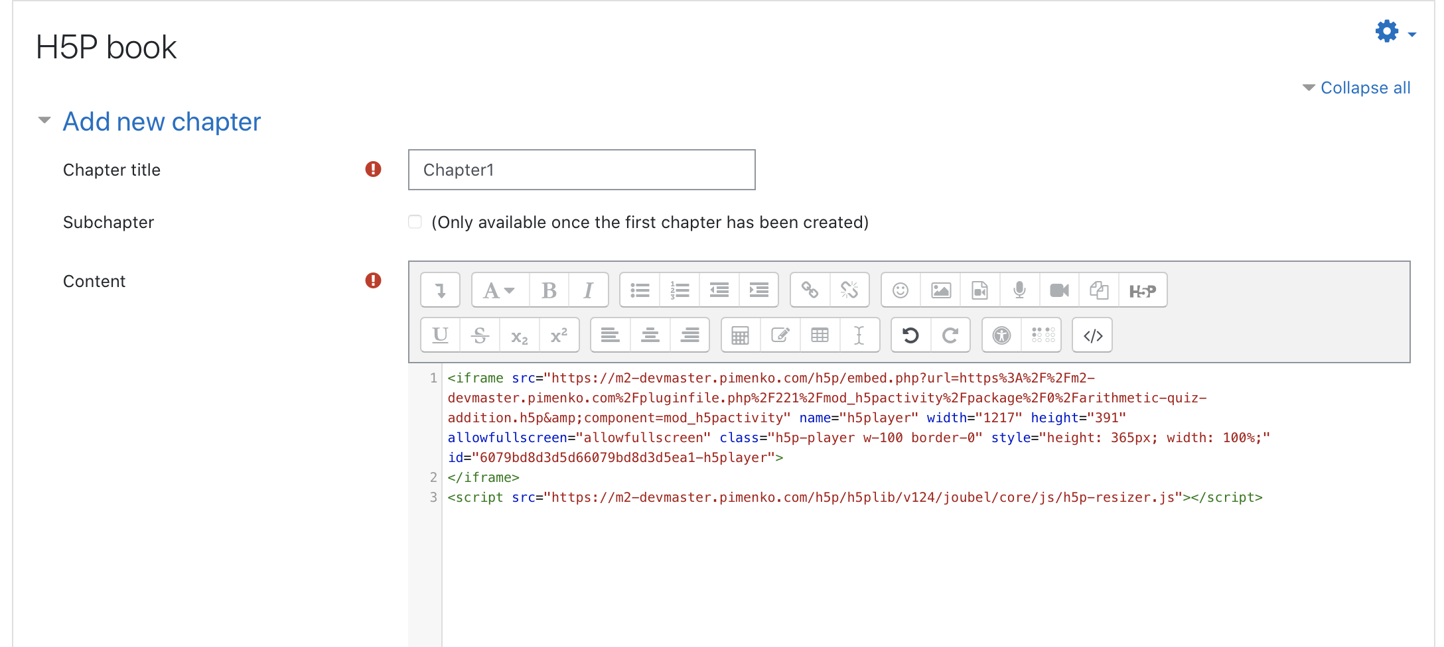The height and width of the screenshot is (647, 1444).
Task: Click the required icon beside Content
Action: click(x=373, y=280)
